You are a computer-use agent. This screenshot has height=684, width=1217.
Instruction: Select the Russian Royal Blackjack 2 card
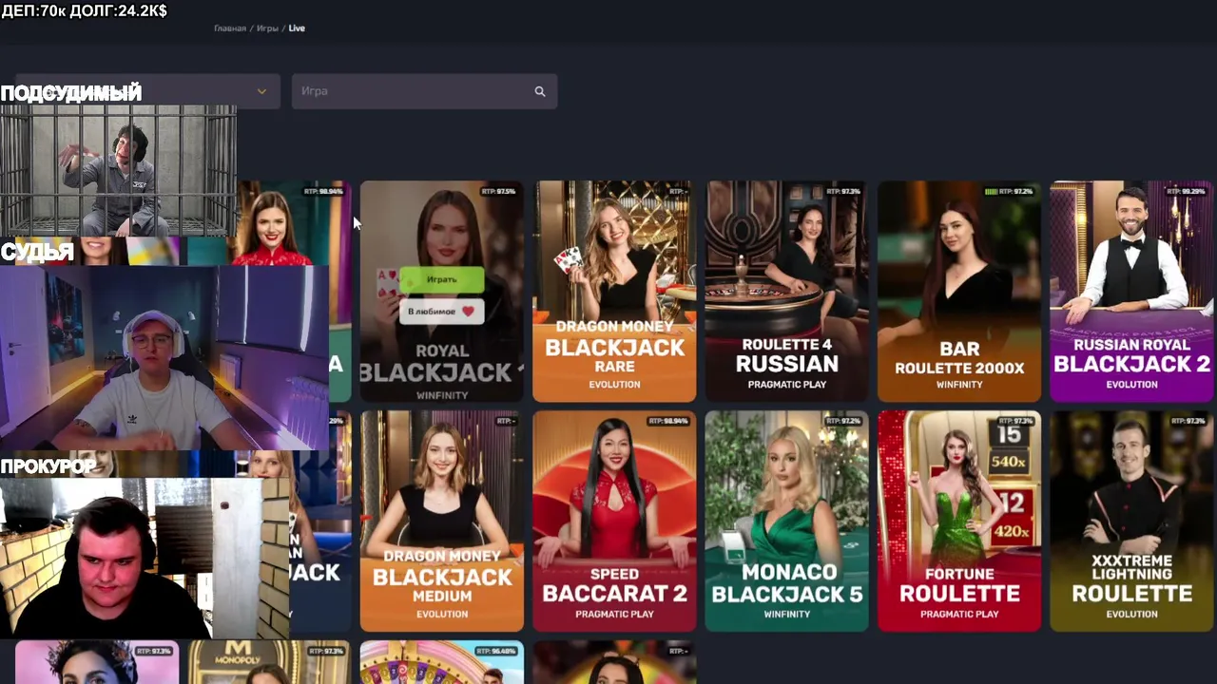(x=1131, y=292)
